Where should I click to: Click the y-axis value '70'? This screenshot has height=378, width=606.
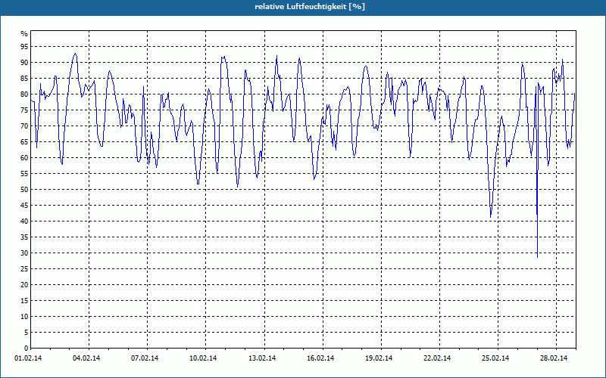click(x=24, y=126)
